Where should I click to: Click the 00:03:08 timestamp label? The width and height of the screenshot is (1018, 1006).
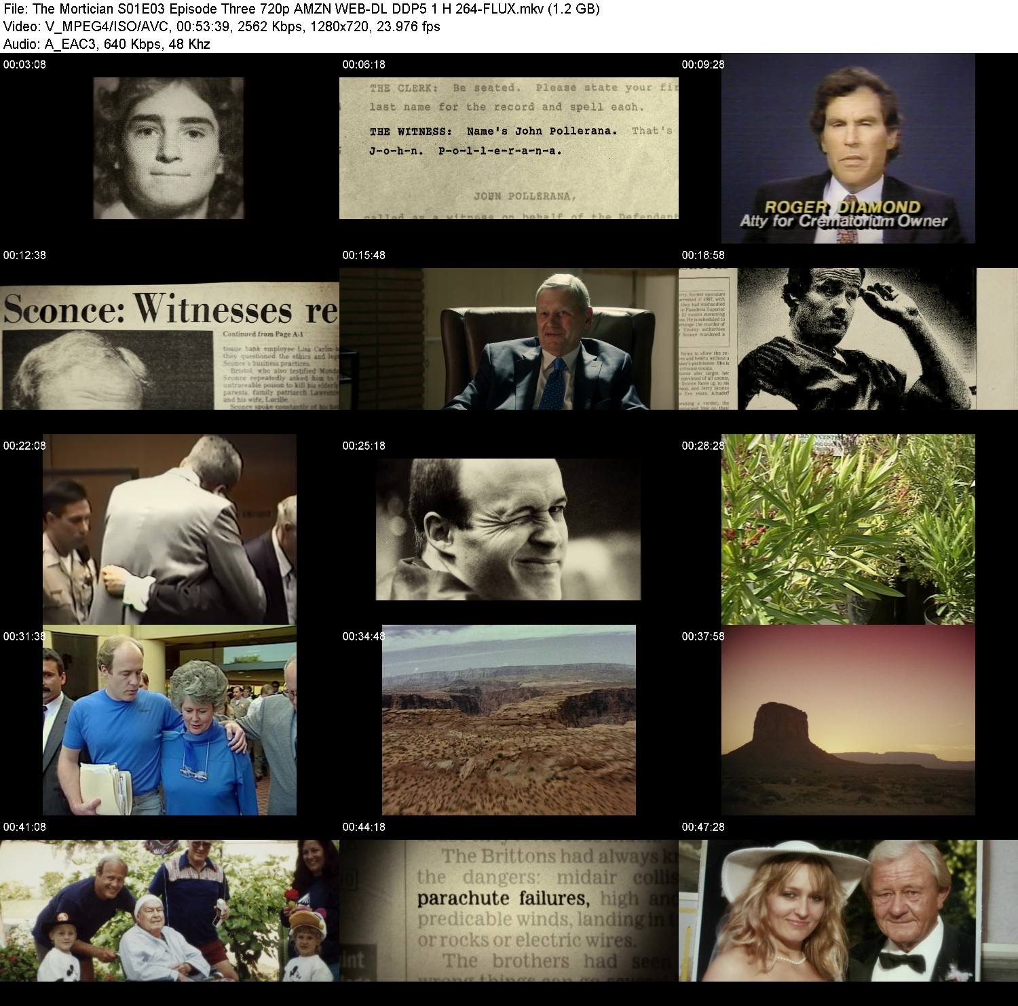coord(24,64)
